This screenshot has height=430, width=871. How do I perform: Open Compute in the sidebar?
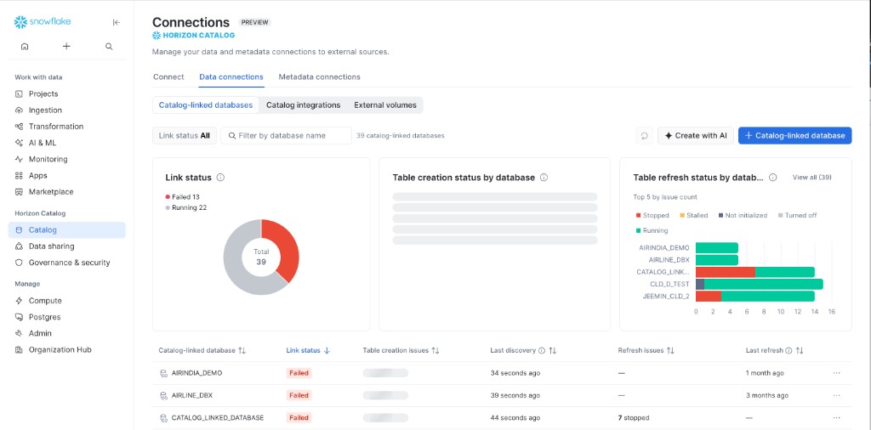(66, 301)
